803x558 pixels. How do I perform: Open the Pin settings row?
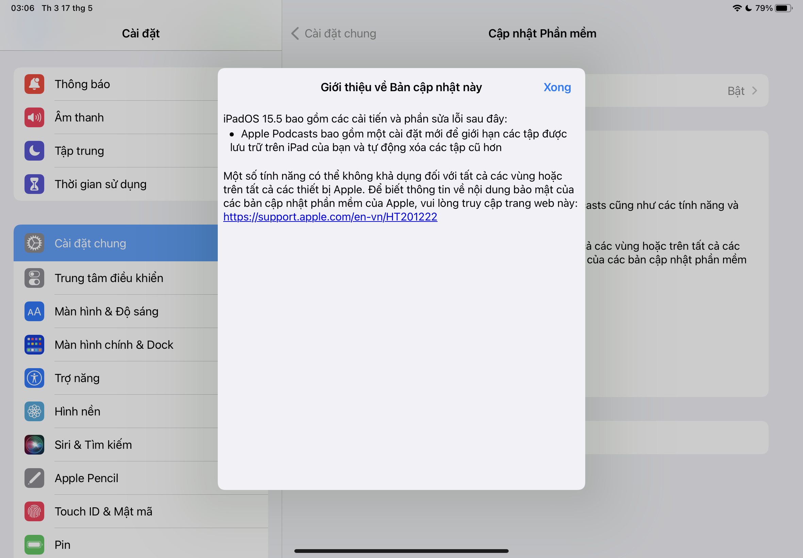141,544
